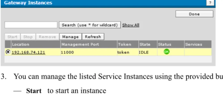Click the disabled Stop button
The height and width of the screenshot is (96, 223).
pyautogui.click(x=28, y=37)
